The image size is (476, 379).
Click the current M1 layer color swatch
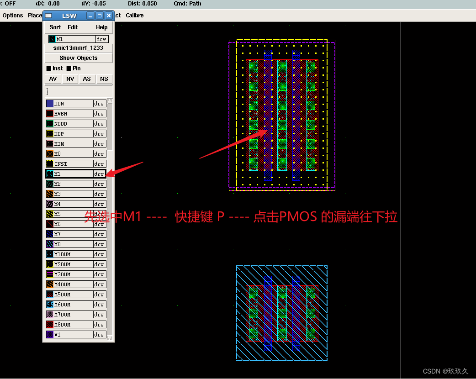click(x=52, y=39)
